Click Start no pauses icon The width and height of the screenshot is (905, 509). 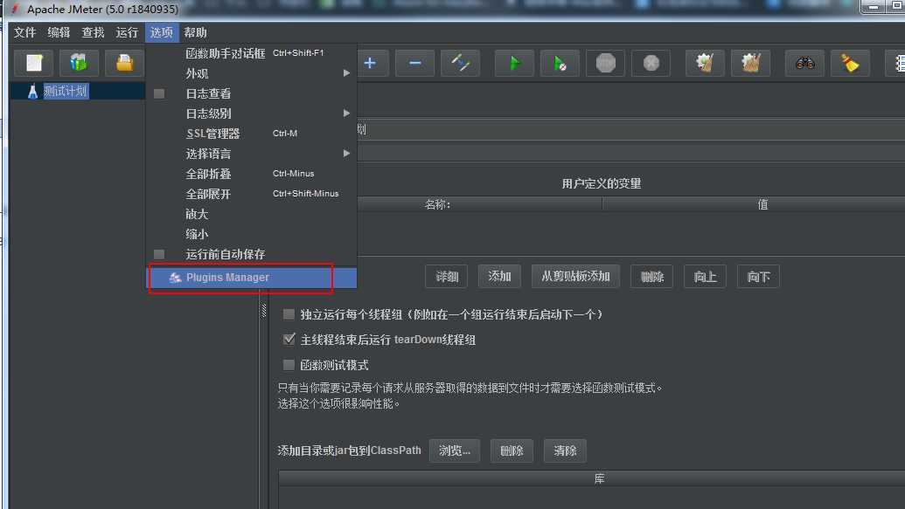[560, 63]
